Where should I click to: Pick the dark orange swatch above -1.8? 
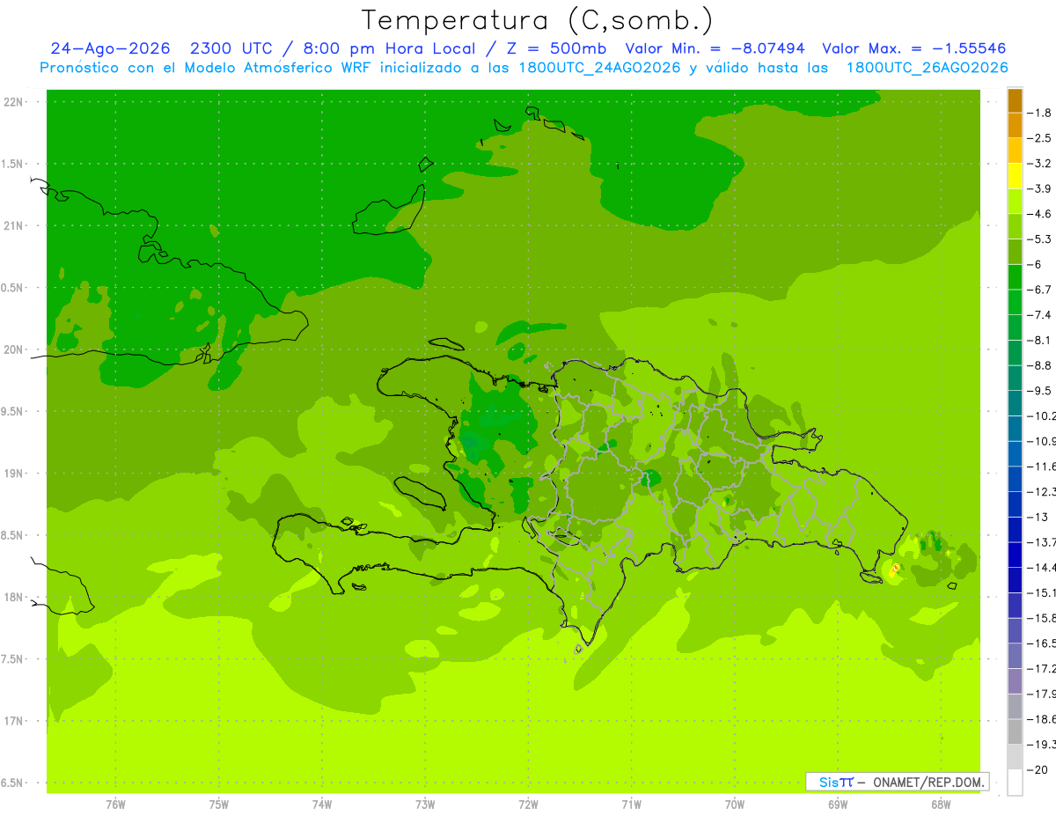1015,100
